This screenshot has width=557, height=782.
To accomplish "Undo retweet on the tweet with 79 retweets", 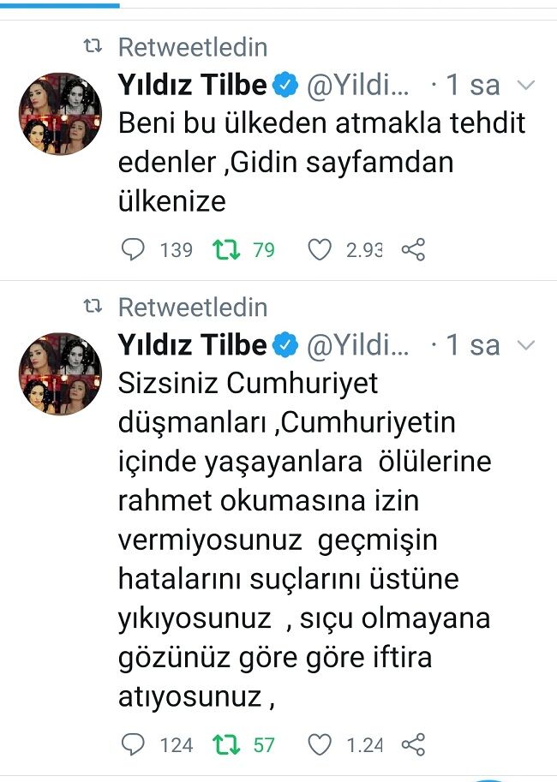I will click(x=227, y=249).
